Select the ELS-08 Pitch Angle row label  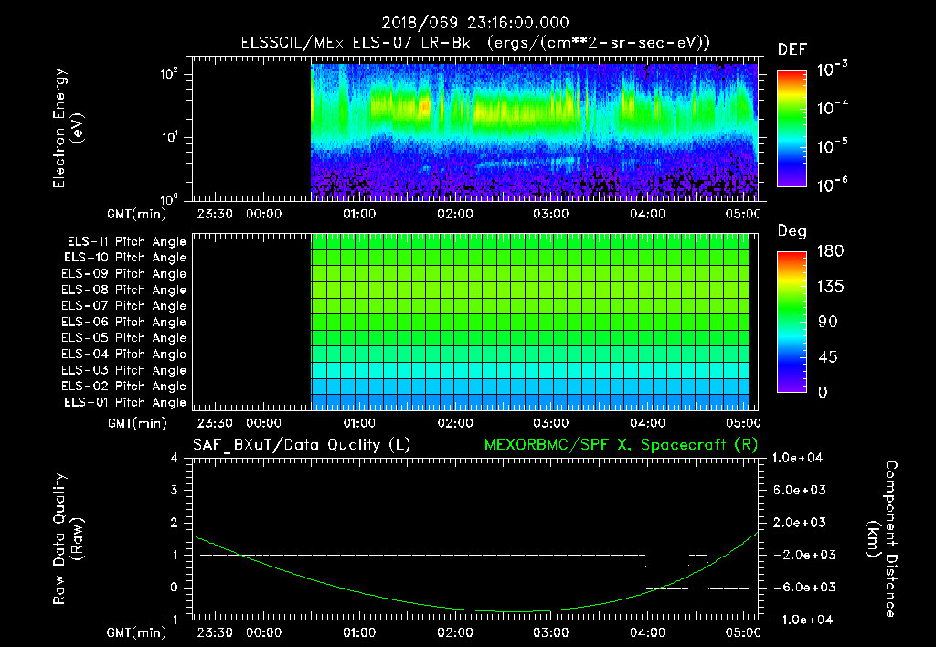pos(123,290)
